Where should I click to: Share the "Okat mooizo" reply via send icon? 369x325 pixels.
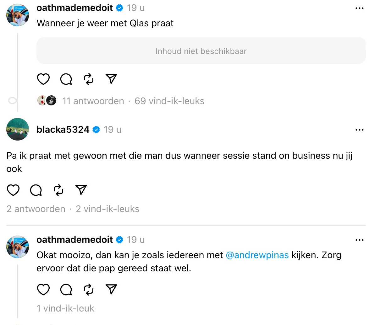click(111, 289)
